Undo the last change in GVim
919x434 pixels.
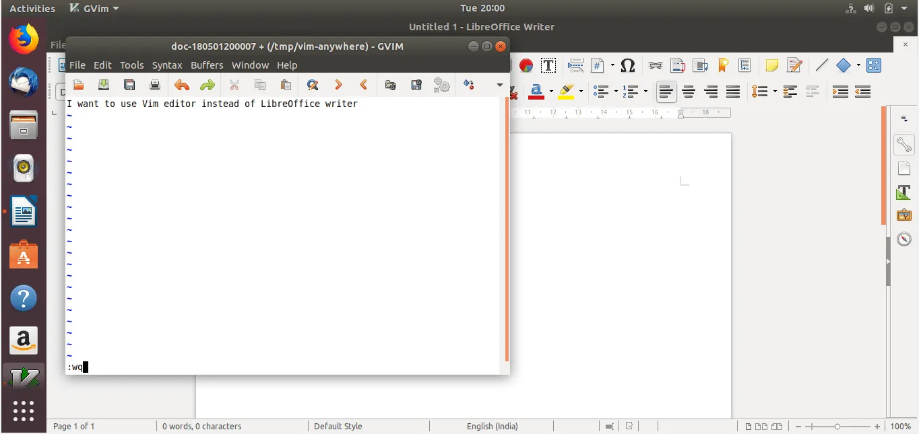[182, 85]
